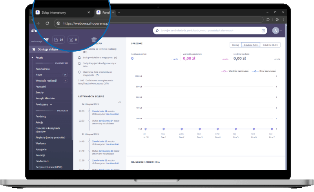This screenshot has width=314, height=192.
Task: Expand the Powiązane submenu in sidebar
Action: click(44, 105)
